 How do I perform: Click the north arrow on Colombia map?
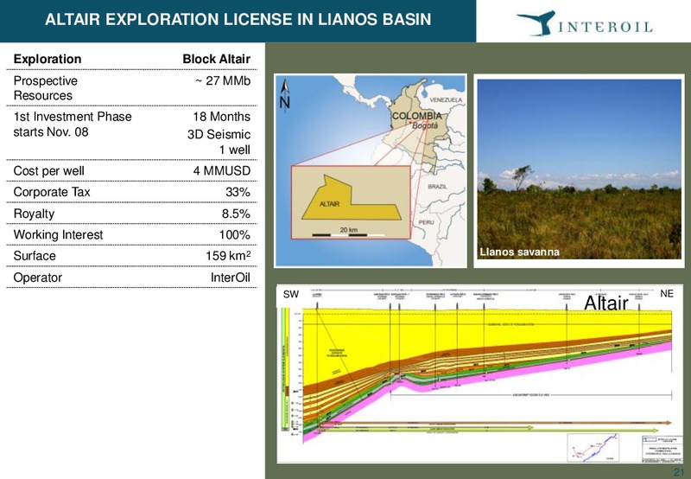[285, 95]
